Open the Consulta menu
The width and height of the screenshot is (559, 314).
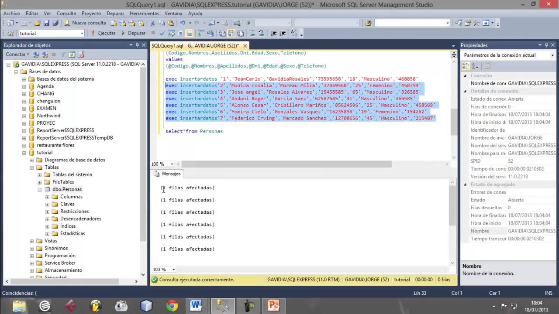(66, 14)
